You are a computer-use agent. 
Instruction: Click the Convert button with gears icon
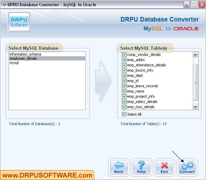tap(187, 168)
